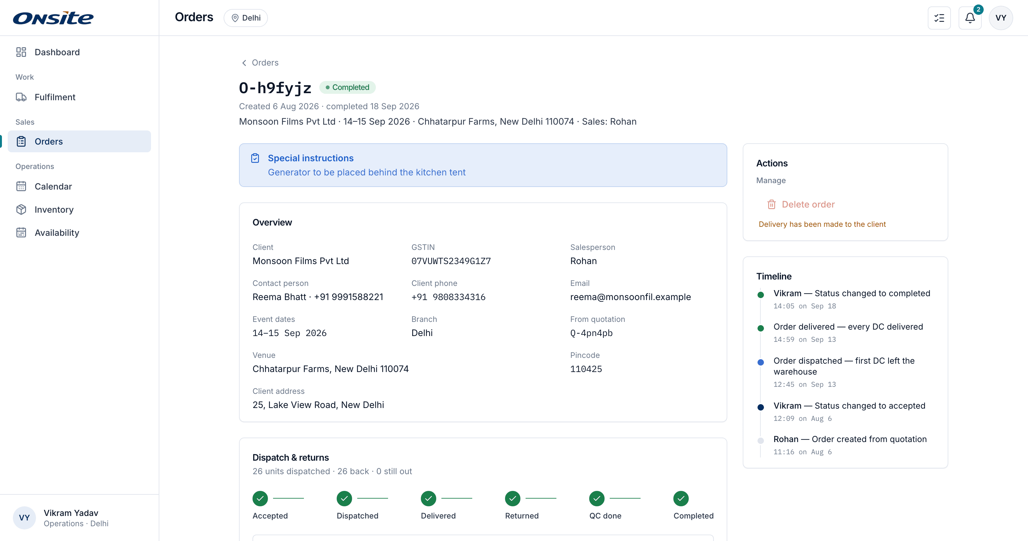Click the Delete order trash icon
The image size is (1028, 541).
[x=771, y=204]
